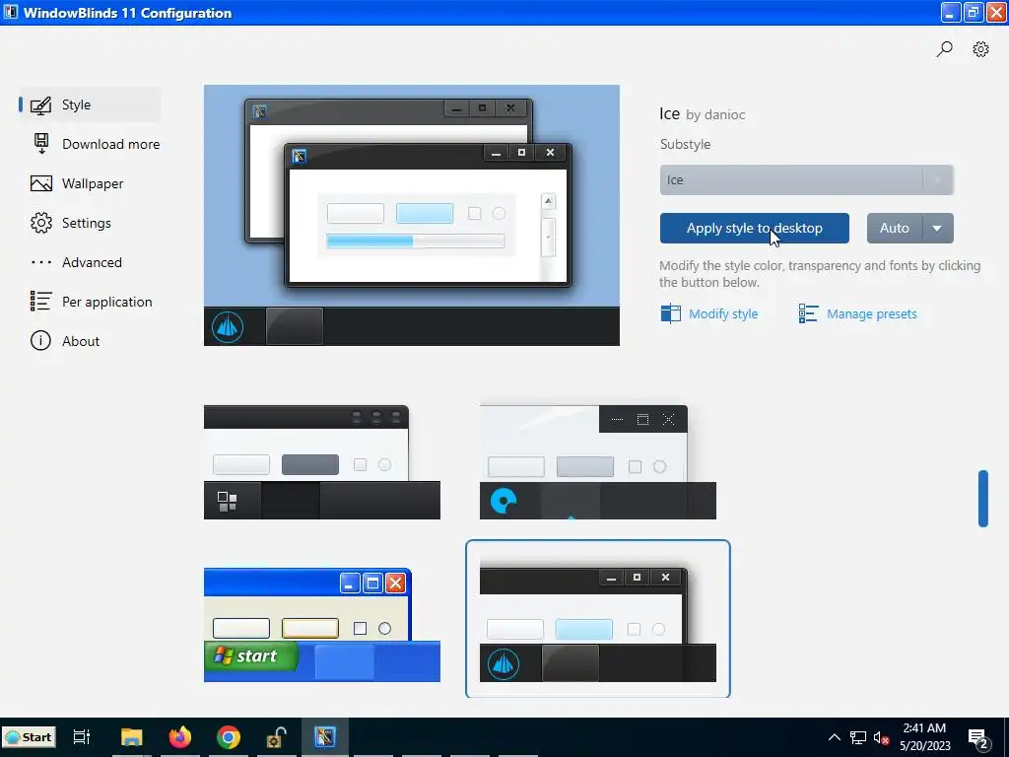1009x757 pixels.
Task: Click Apply style to desktop
Action: tap(754, 228)
